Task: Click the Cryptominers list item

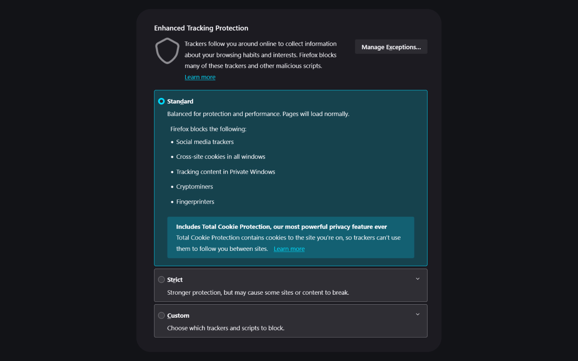Action: tap(194, 186)
